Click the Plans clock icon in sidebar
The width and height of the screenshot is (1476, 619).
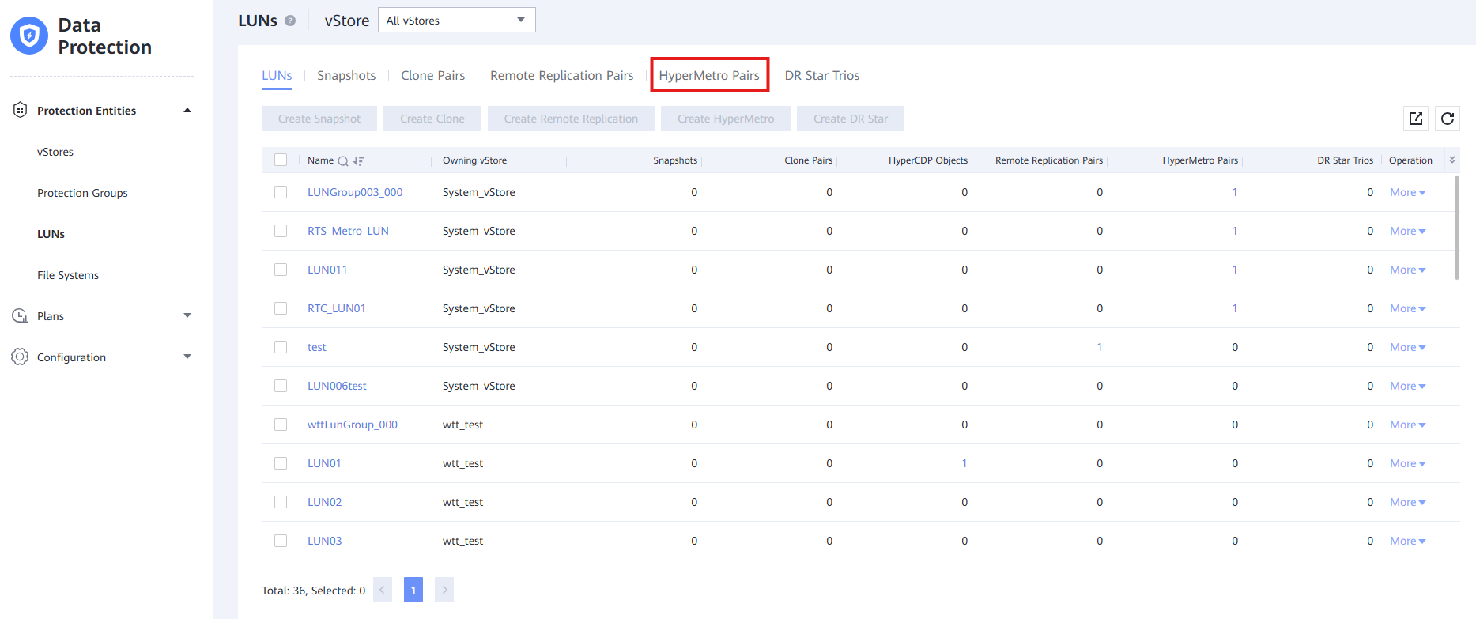tap(20, 315)
